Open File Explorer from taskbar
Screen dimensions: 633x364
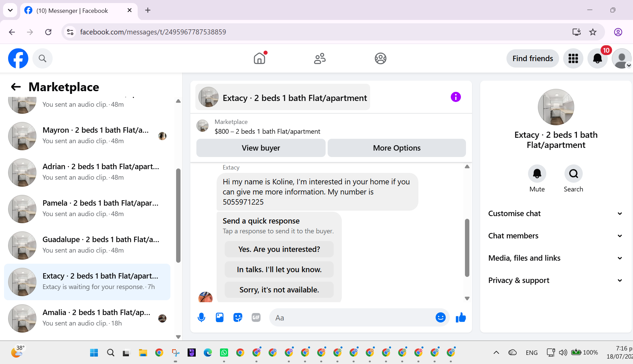143,353
